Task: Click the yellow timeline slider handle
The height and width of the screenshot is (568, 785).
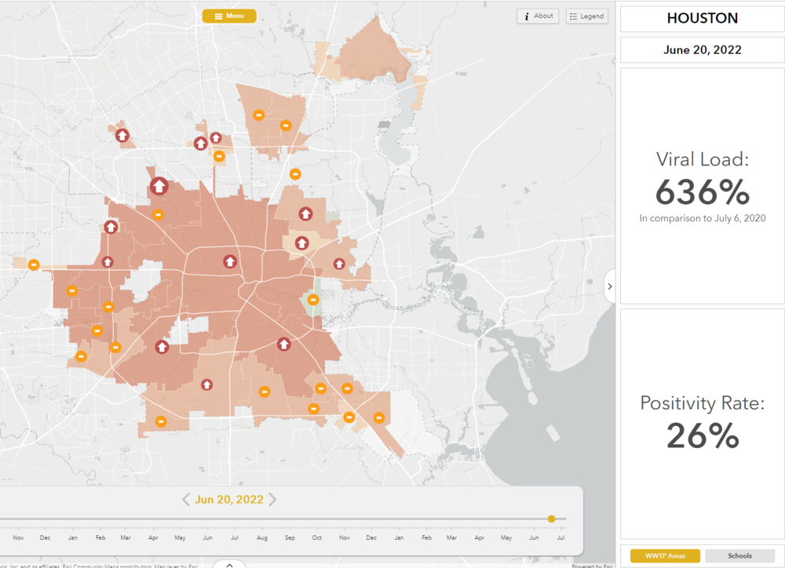Action: [551, 519]
